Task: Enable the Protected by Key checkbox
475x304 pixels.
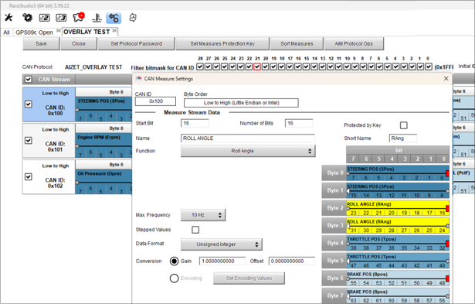Action: tap(403, 125)
